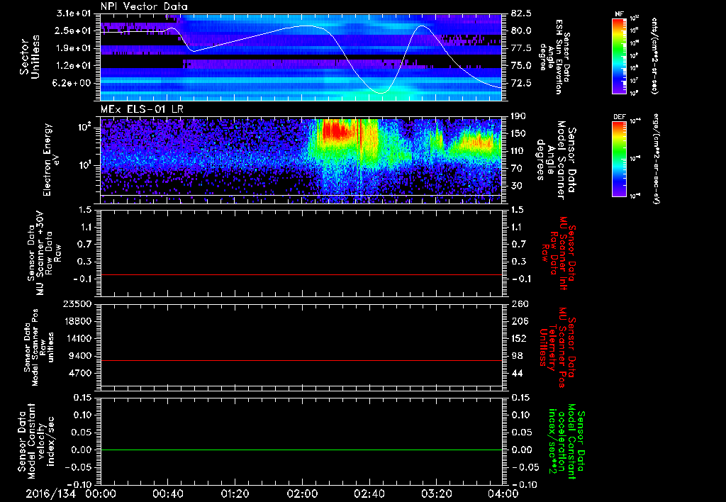
Task: Click the '03:20' time tick label
Action: [436, 493]
